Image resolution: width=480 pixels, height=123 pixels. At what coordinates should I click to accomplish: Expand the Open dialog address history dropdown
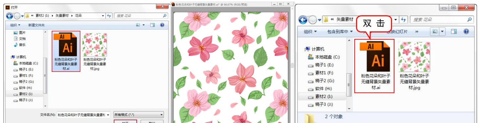(x=103, y=15)
